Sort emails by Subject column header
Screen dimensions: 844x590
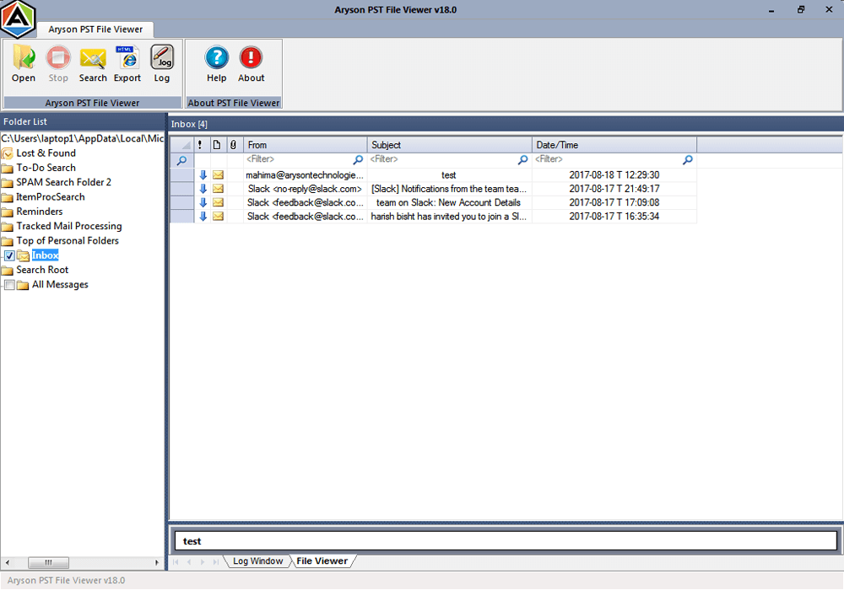[x=450, y=144]
